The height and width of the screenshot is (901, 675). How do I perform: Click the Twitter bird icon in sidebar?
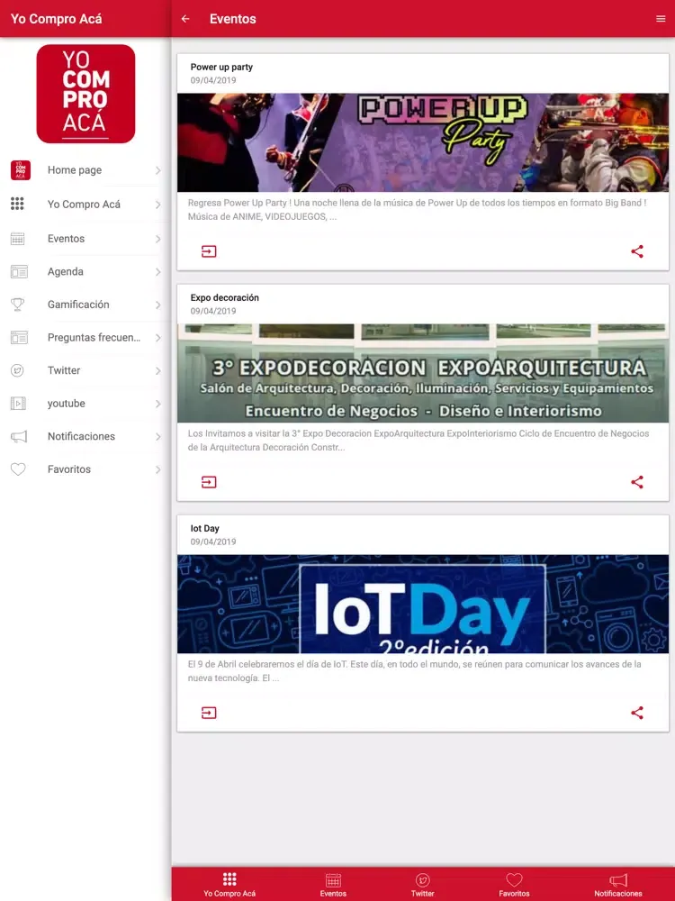click(x=18, y=370)
